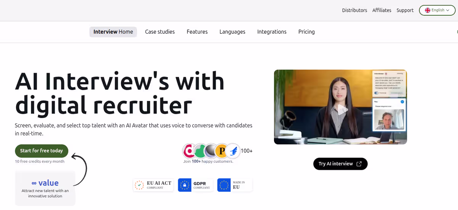
Task: Open the Case studies menu item
Action: (x=160, y=32)
